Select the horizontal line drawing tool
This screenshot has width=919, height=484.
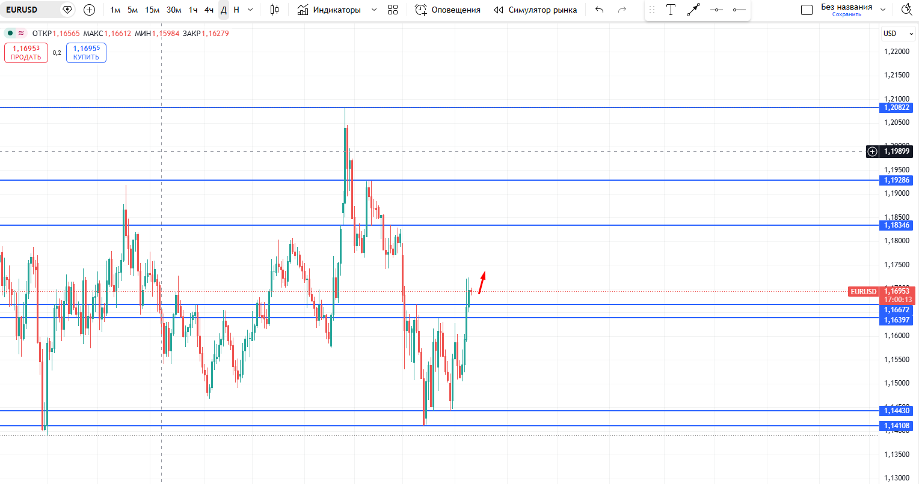pyautogui.click(x=716, y=10)
